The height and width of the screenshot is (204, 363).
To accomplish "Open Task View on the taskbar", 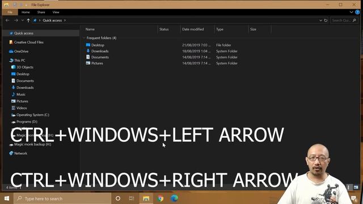I will [x=132, y=198].
